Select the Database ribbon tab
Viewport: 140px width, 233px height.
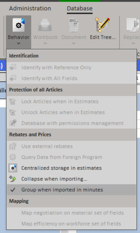(80, 8)
